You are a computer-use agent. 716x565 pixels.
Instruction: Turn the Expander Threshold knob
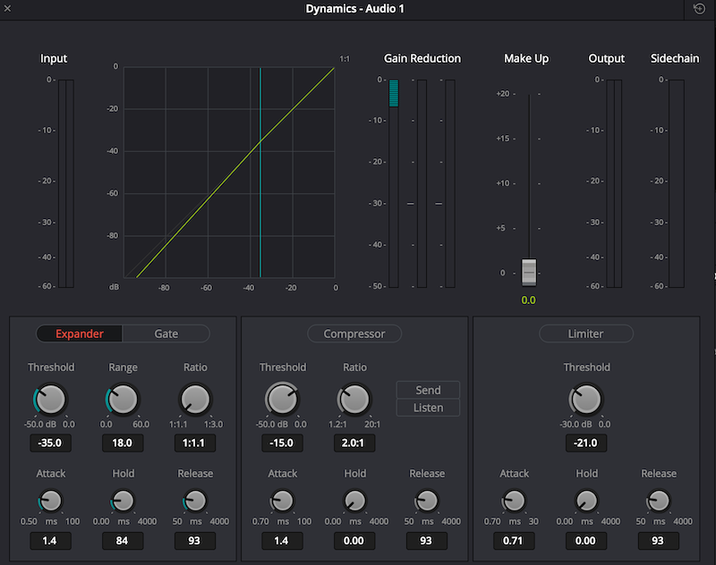point(50,400)
